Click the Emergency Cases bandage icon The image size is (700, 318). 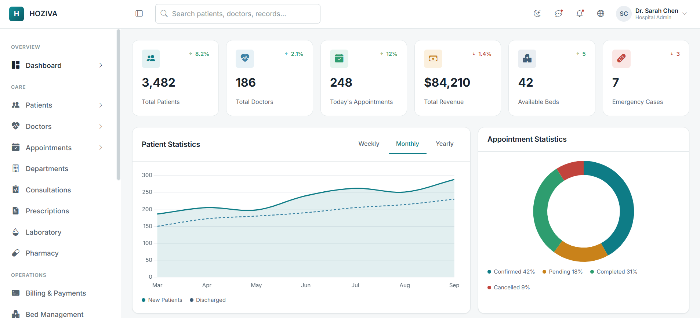pos(621,59)
